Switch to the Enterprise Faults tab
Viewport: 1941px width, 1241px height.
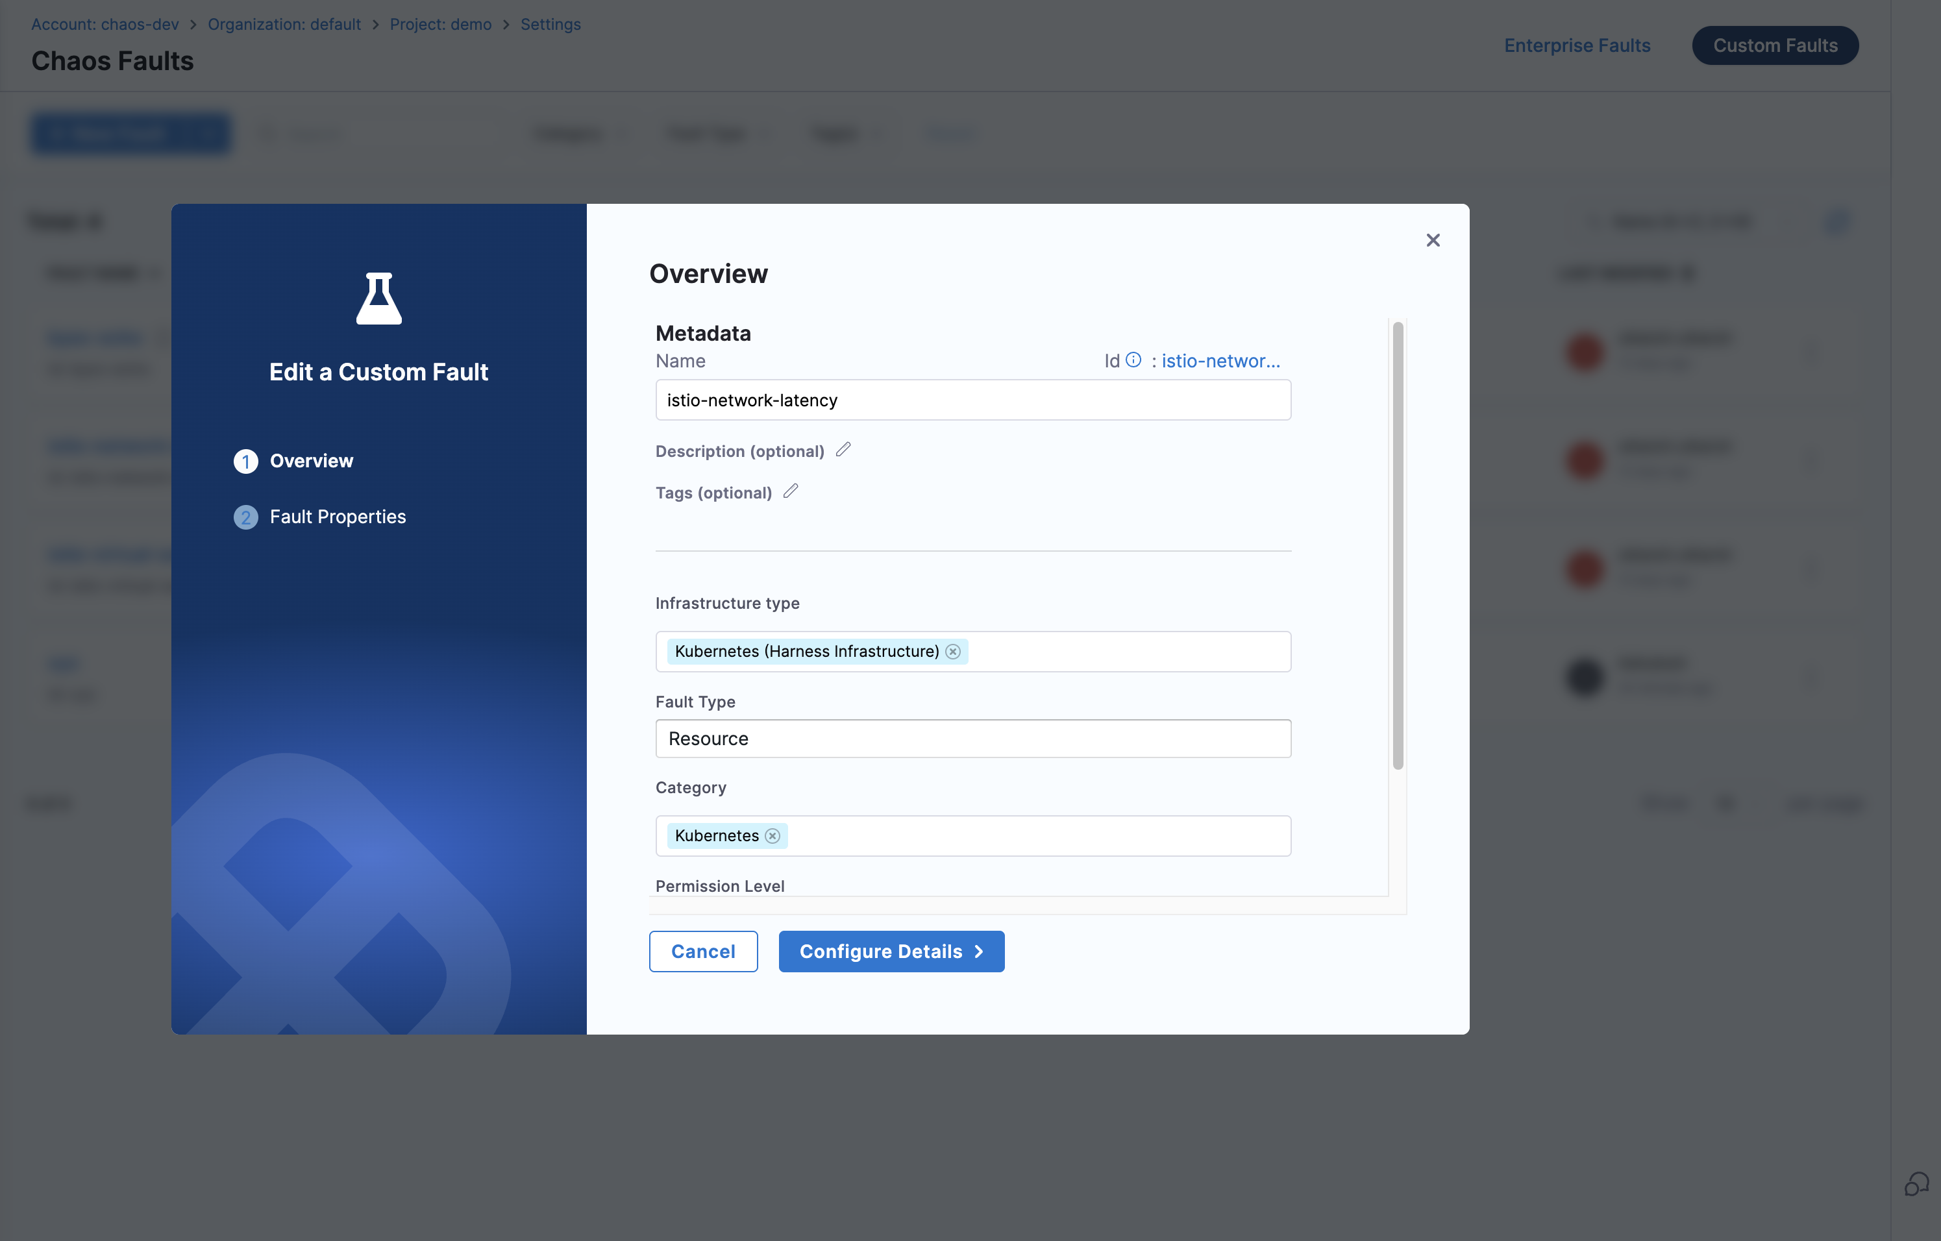point(1577,45)
